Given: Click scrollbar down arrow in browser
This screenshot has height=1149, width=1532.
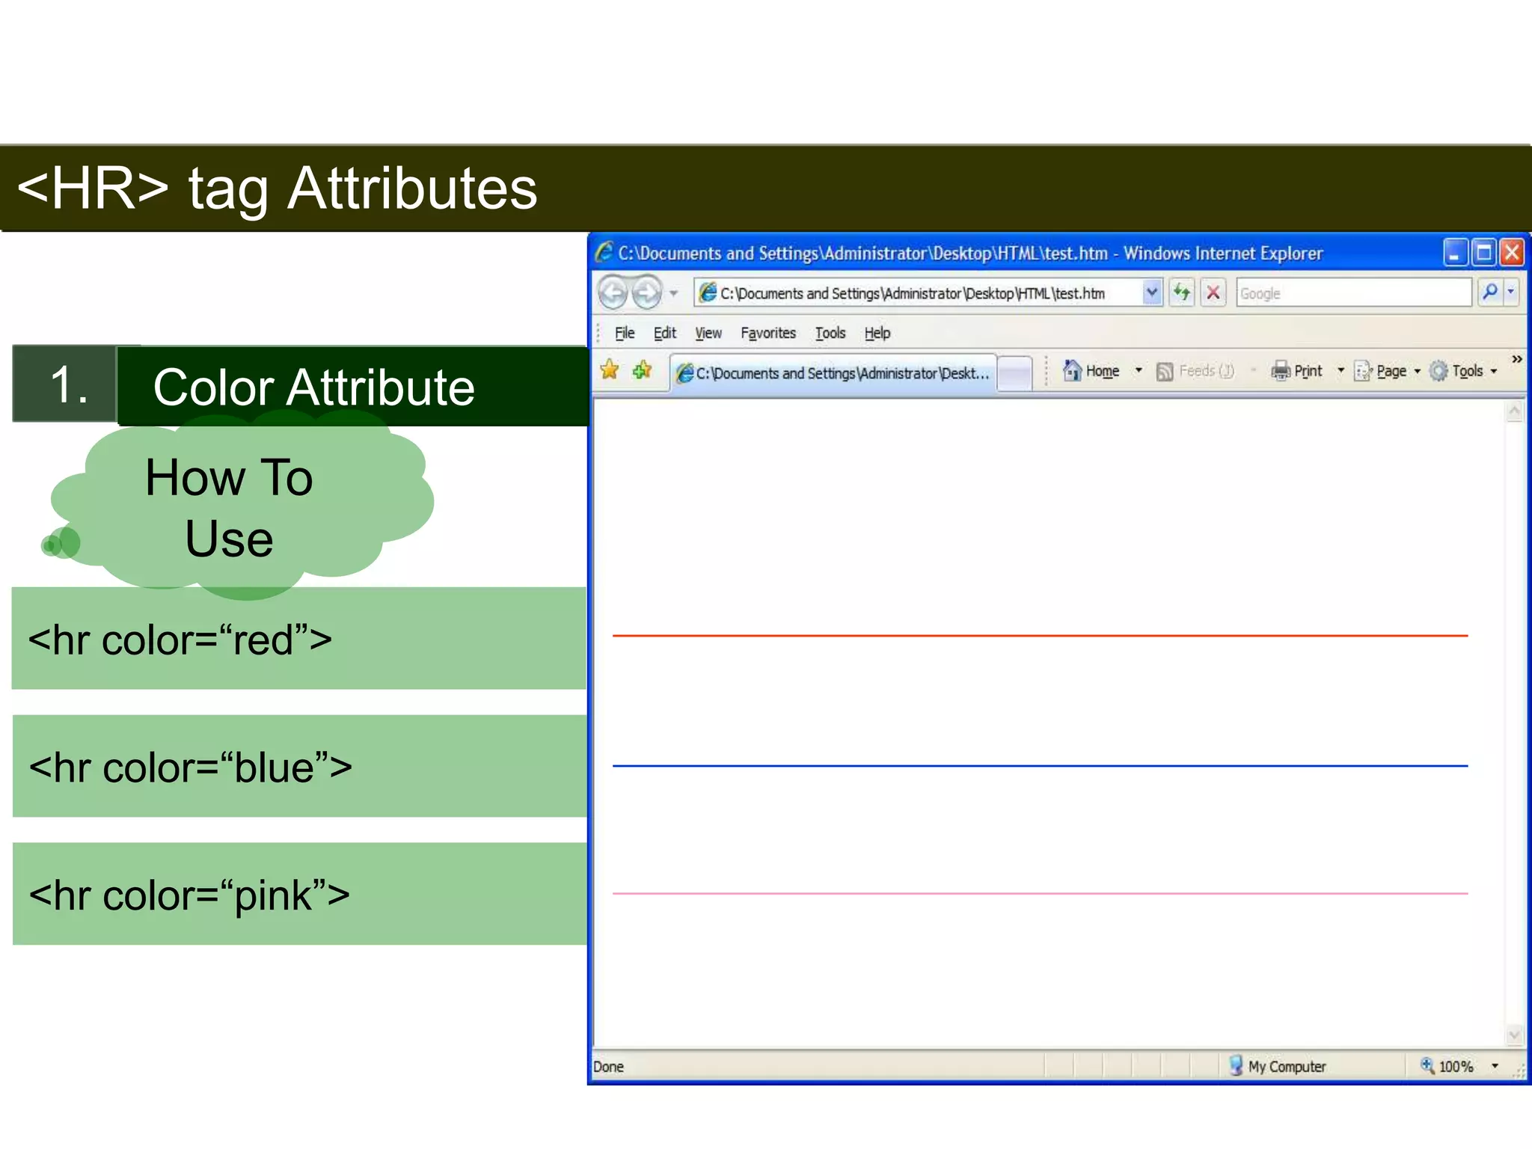Looking at the screenshot, I should 1514,1035.
